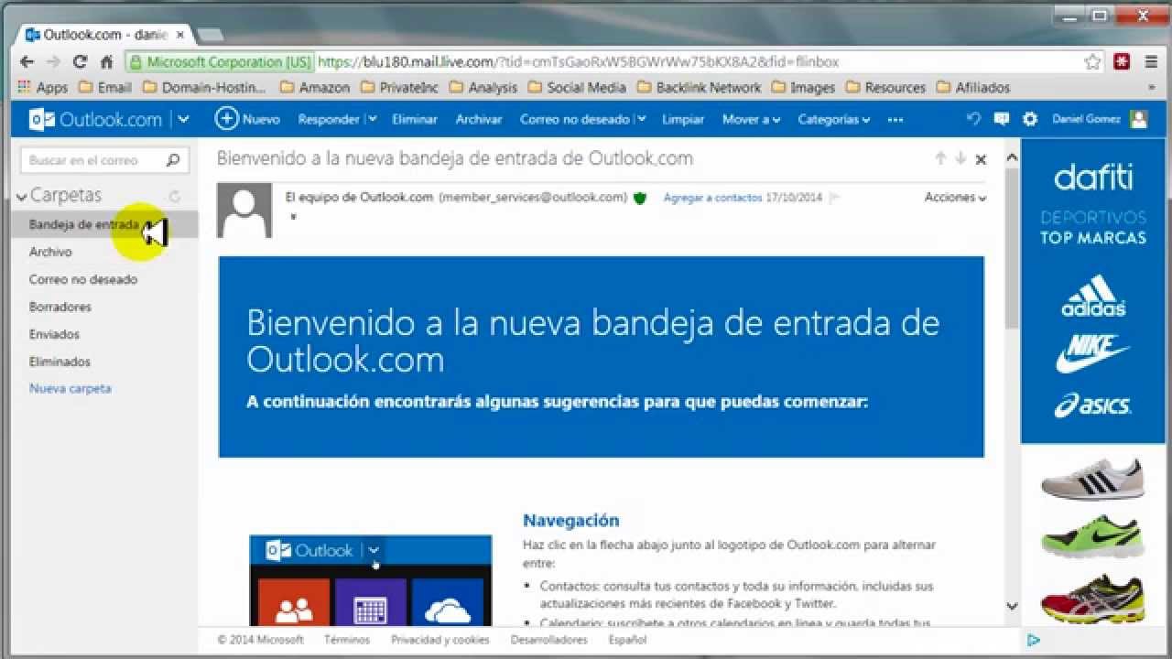Click the Nuevo plus icon

tap(226, 119)
